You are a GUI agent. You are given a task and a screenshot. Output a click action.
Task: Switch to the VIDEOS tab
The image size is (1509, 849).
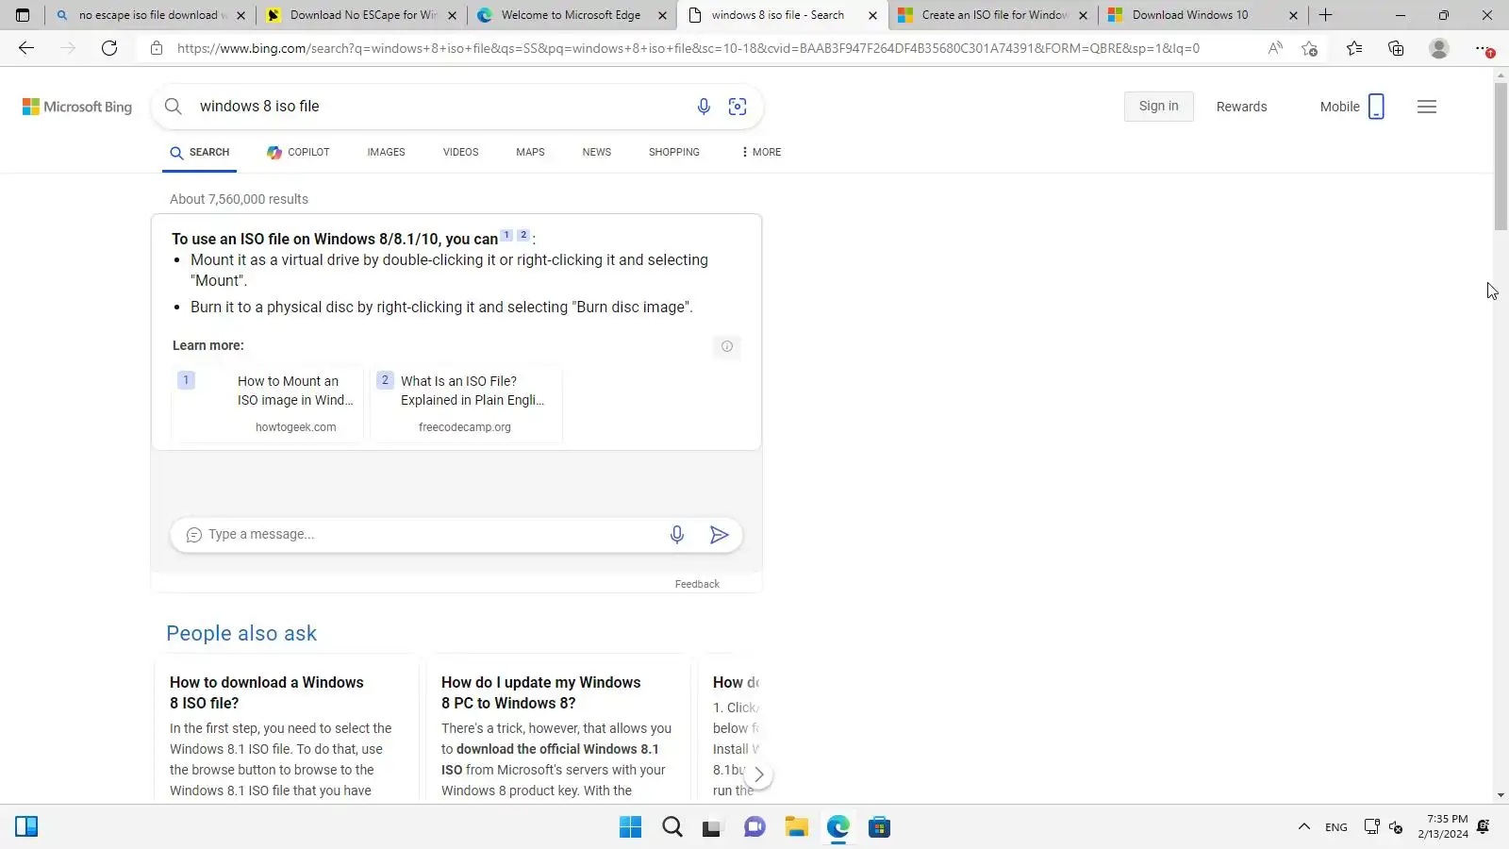click(461, 152)
